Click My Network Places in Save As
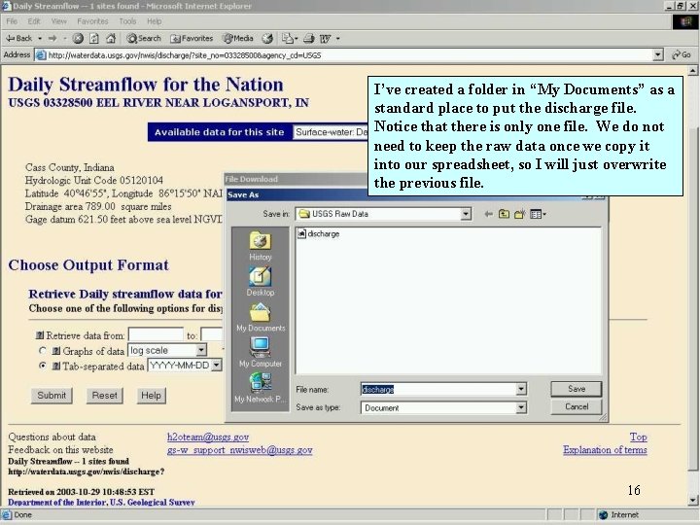 tap(261, 388)
